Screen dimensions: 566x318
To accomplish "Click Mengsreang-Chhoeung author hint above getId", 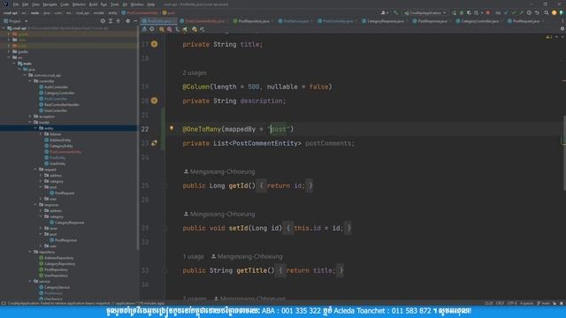I will click(219, 171).
